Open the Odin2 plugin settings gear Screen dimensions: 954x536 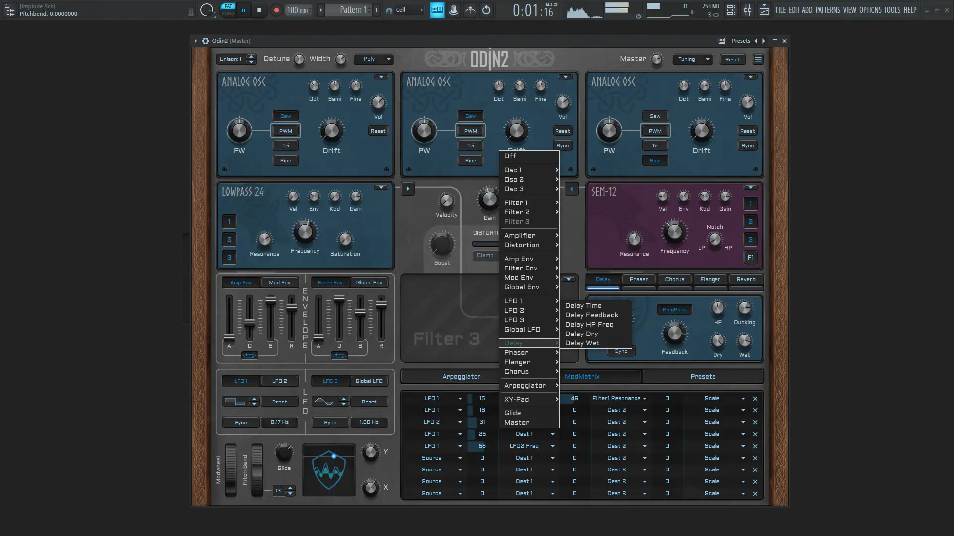click(205, 41)
